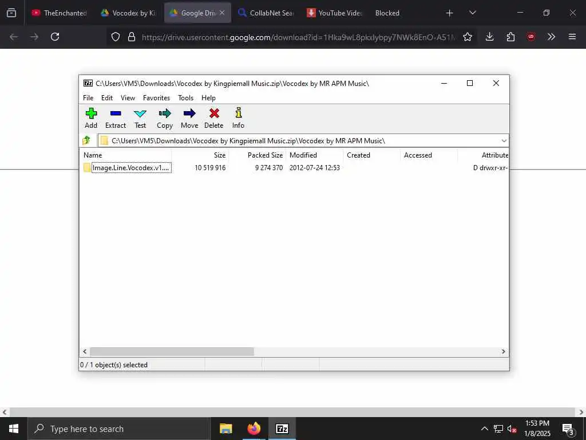
Task: Sort by the Size column header
Action: click(200, 155)
